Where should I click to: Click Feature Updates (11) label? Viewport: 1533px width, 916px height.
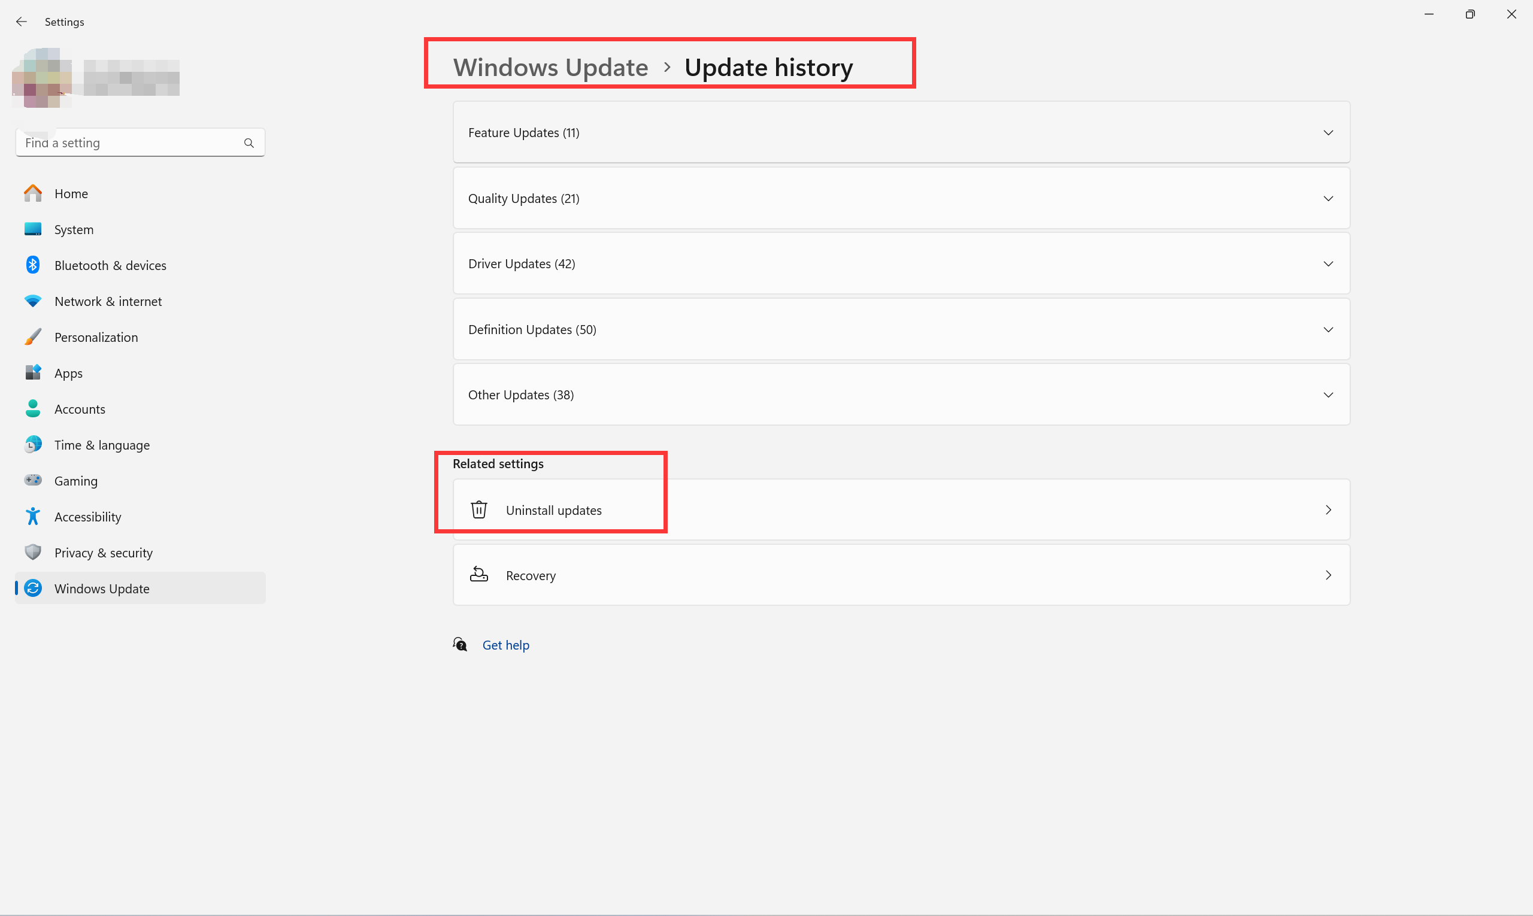(x=523, y=133)
